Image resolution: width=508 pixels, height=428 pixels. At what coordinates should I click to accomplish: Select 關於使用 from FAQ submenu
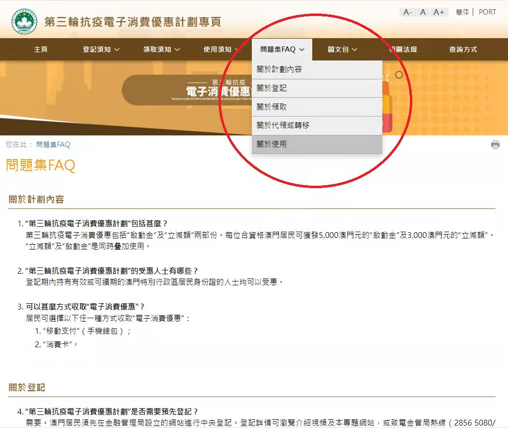click(272, 144)
